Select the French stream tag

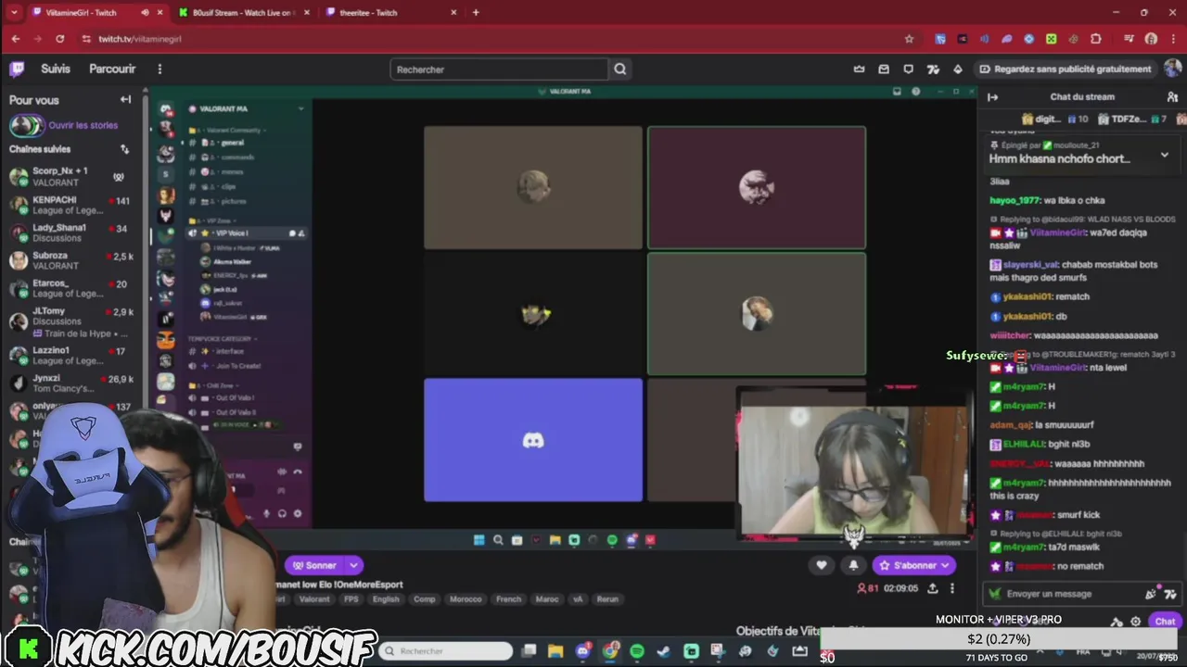(508, 599)
